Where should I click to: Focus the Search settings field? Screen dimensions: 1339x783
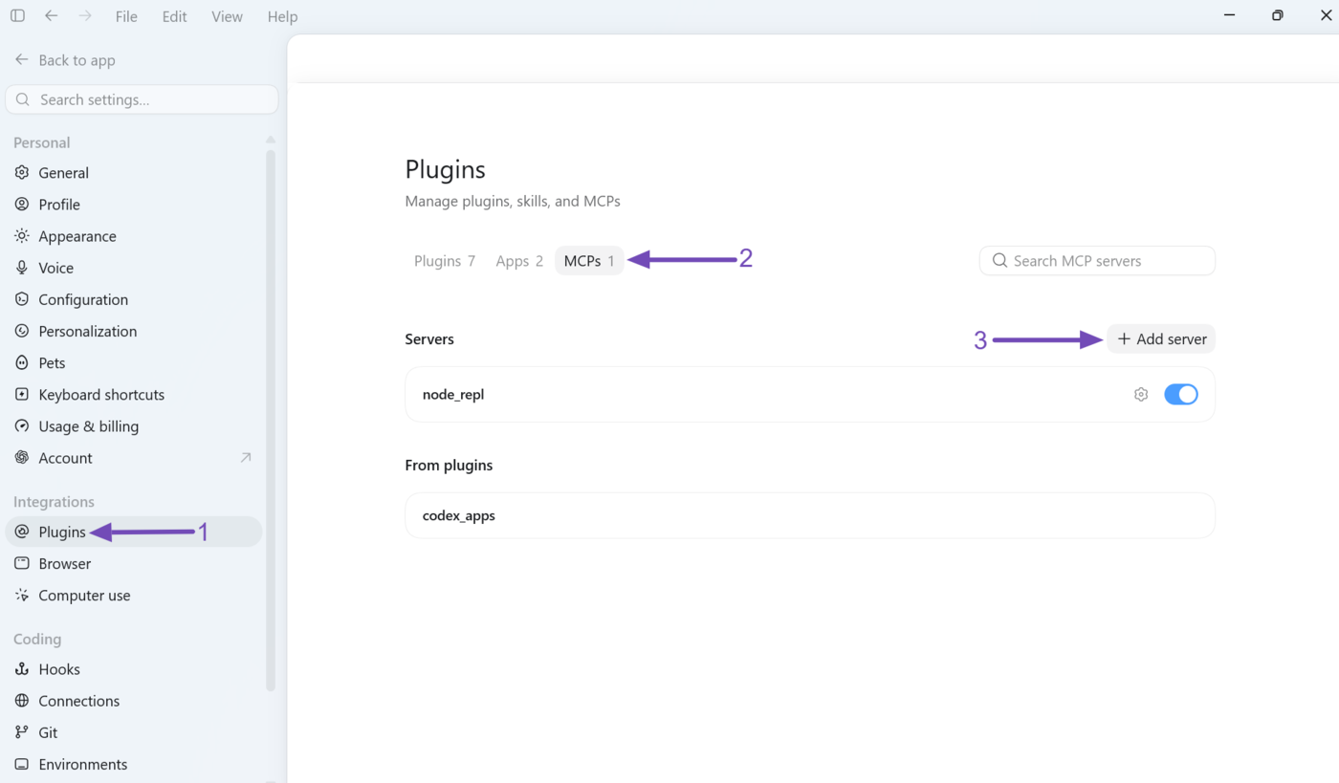click(x=142, y=99)
